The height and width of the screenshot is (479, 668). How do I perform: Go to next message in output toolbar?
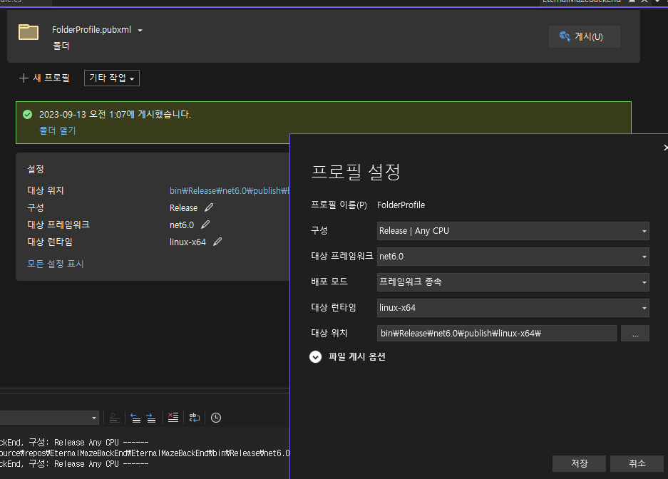tap(151, 418)
